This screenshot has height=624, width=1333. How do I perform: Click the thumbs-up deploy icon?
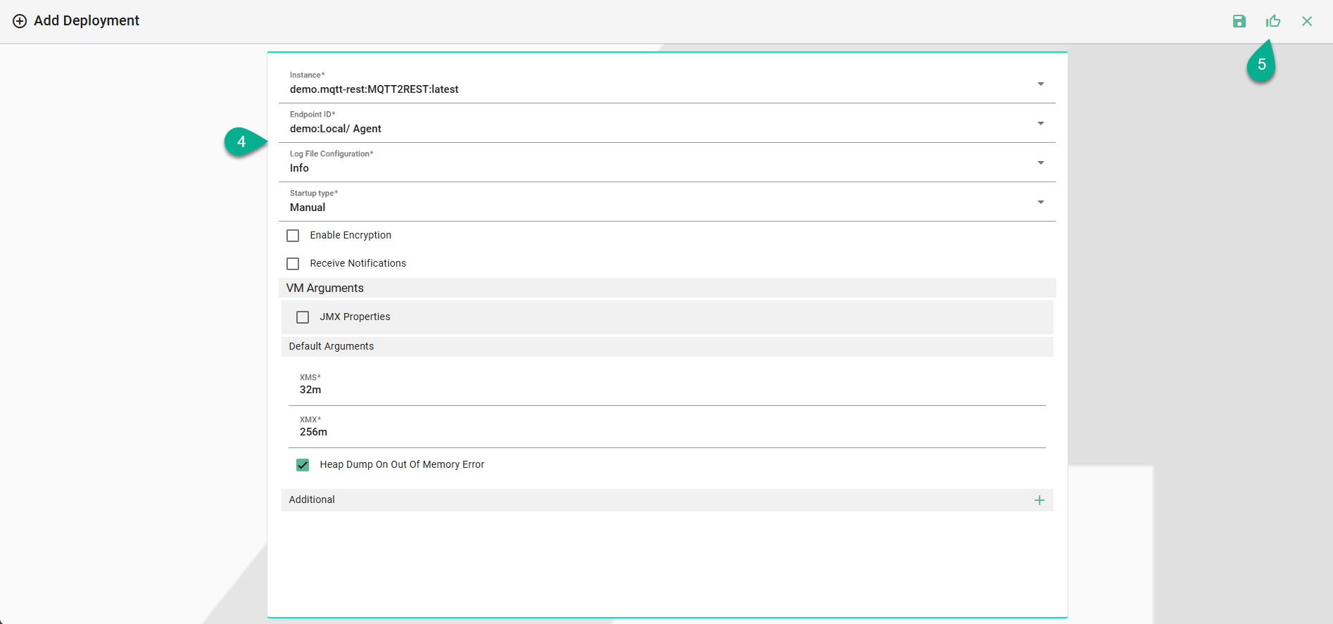pos(1273,21)
